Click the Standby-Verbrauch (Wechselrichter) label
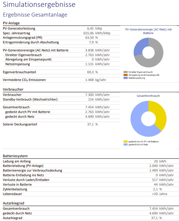 tap(30, 99)
